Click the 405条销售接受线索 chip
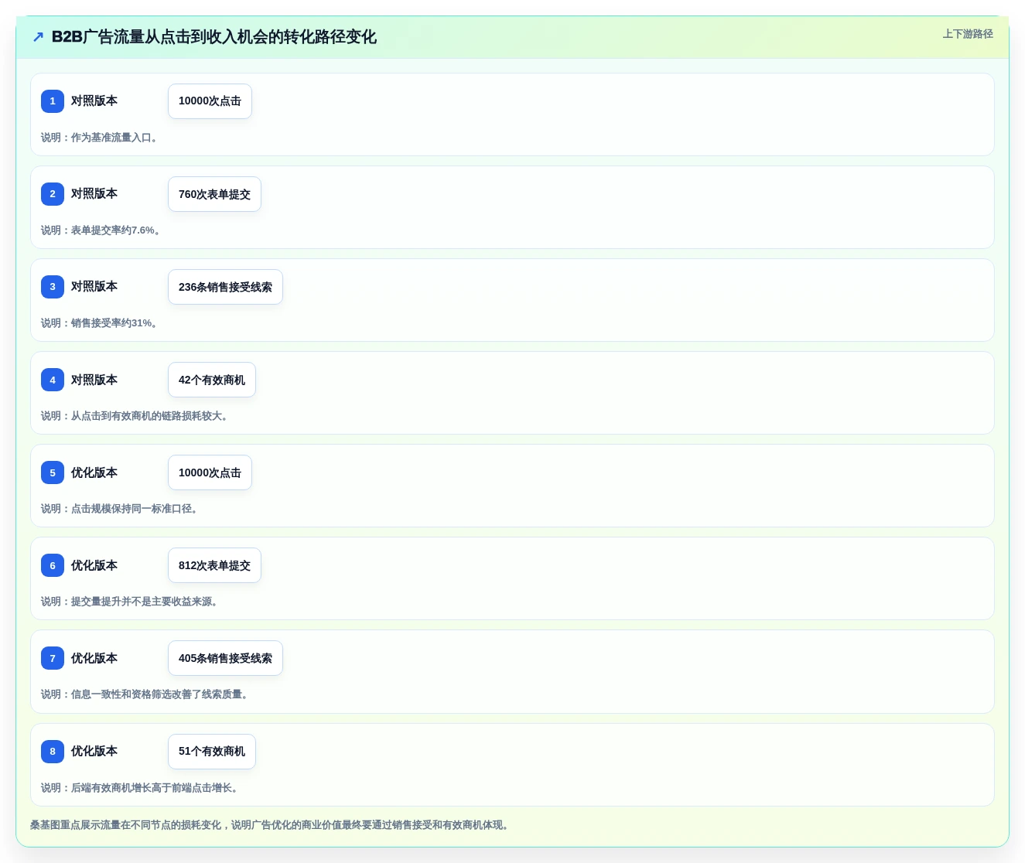1025x863 pixels. 225,658
